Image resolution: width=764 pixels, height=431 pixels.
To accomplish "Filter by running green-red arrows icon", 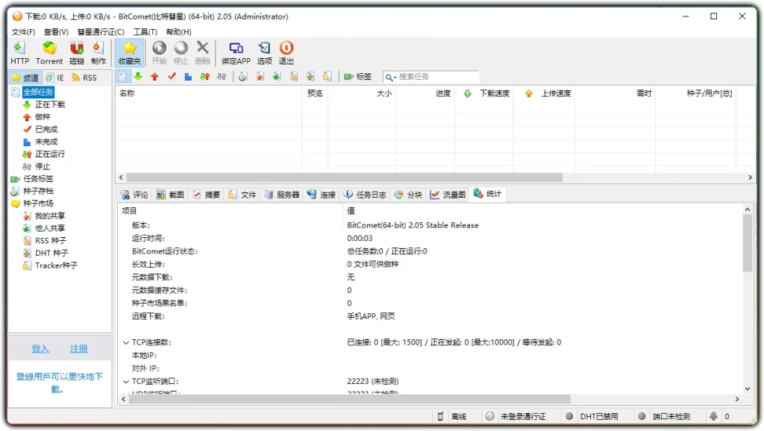I will click(x=204, y=77).
